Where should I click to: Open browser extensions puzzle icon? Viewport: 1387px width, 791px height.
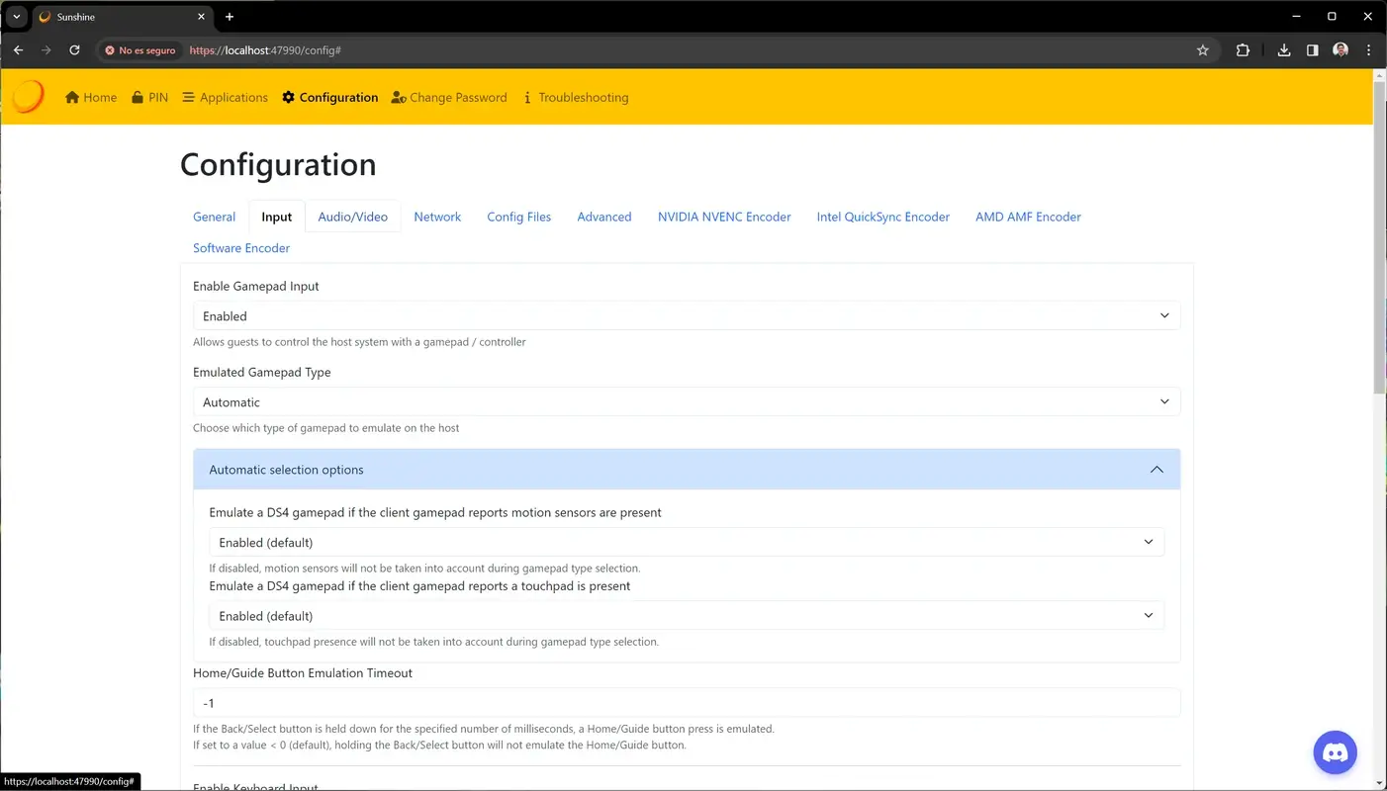1243,50
